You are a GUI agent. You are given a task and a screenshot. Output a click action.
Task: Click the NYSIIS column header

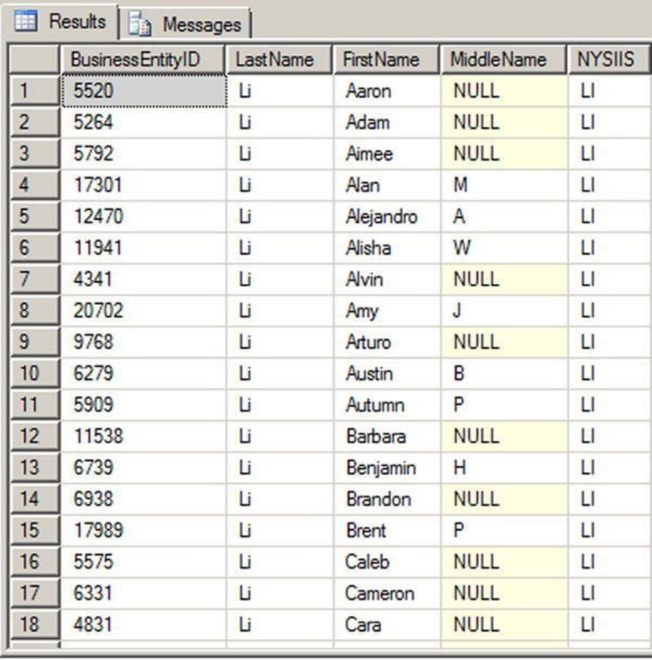click(x=607, y=60)
